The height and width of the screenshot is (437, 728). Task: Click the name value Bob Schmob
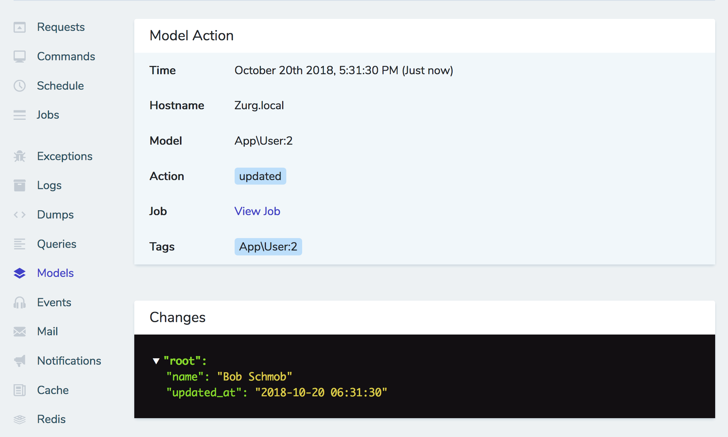[x=255, y=376]
